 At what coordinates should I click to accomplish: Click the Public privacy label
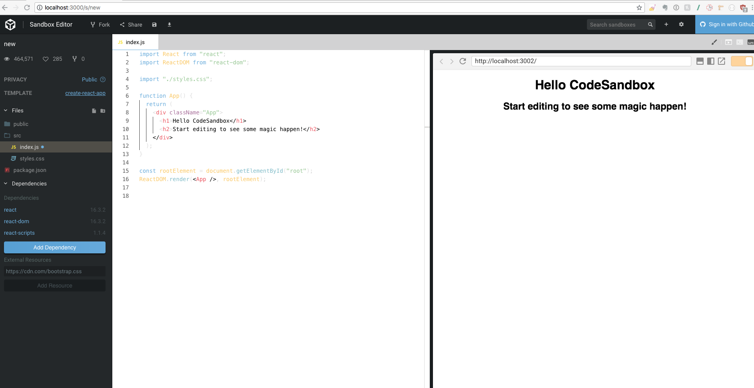[x=89, y=79]
